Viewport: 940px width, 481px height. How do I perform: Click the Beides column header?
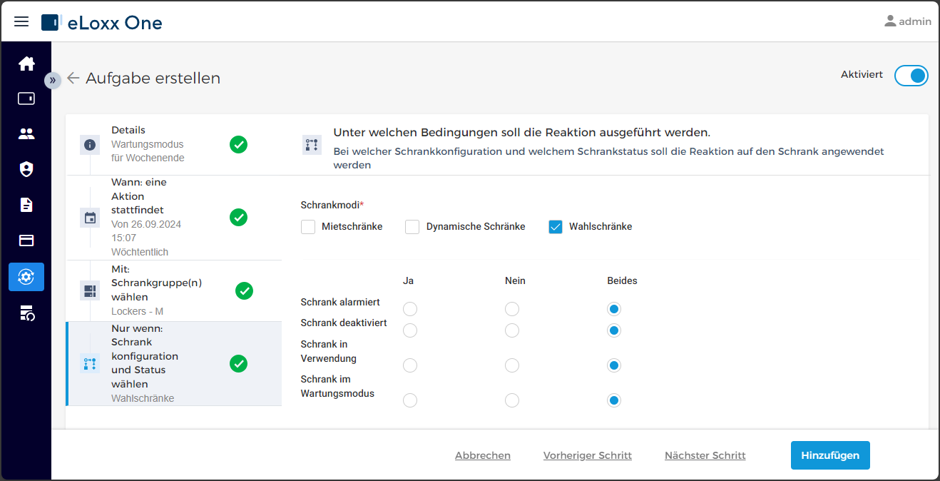(622, 280)
